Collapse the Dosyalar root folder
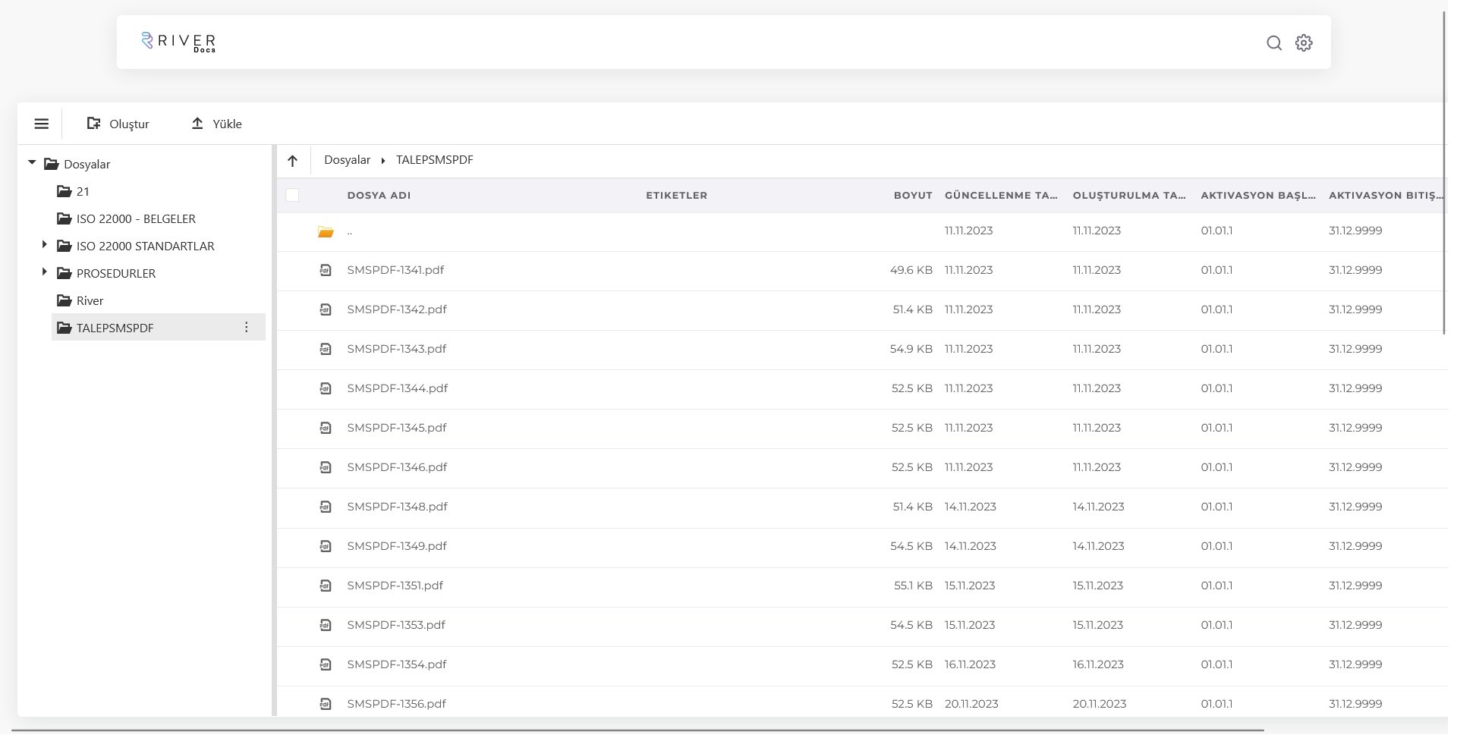This screenshot has width=1457, height=738. click(x=32, y=163)
